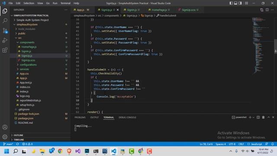Open package.json in the file tree
This screenshot has width=277, height=156.
click(26, 118)
